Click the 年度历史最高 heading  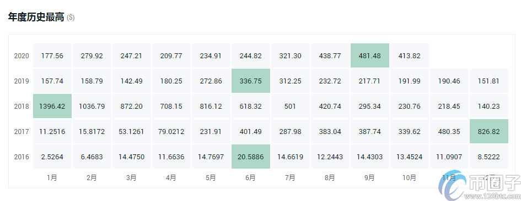[x=36, y=18]
